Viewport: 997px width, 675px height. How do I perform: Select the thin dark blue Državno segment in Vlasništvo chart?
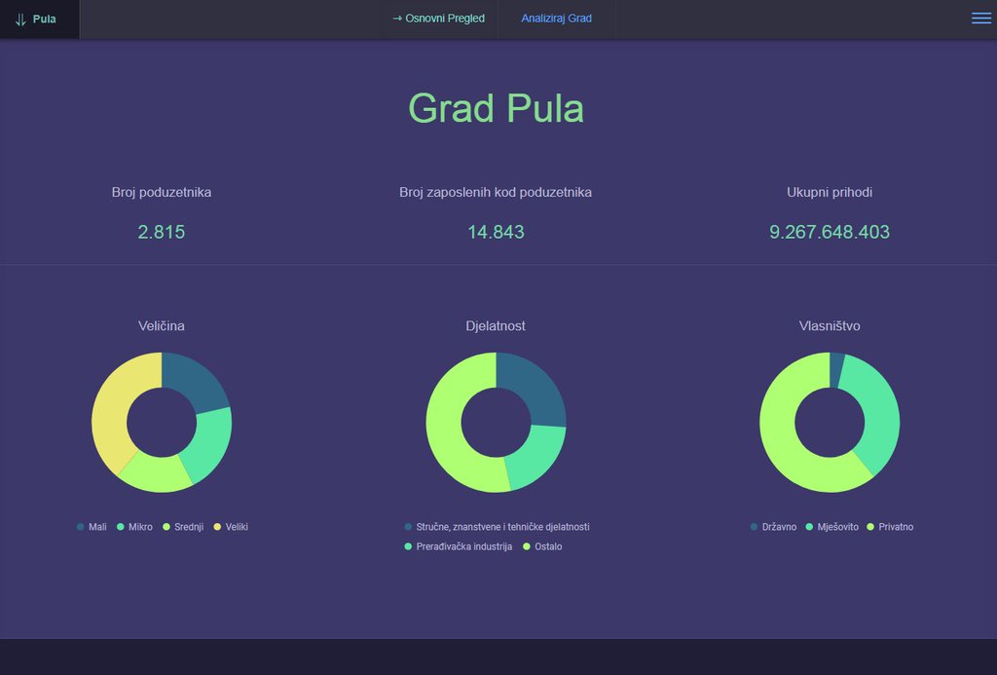coord(836,369)
